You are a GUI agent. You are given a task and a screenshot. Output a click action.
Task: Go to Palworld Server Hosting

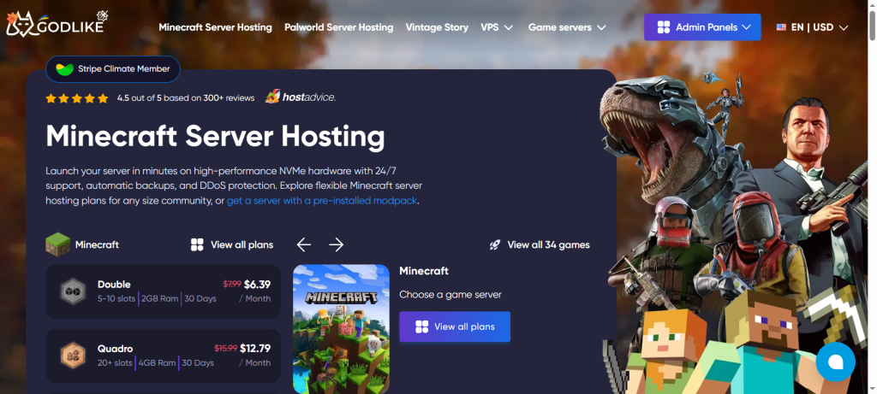pos(338,27)
